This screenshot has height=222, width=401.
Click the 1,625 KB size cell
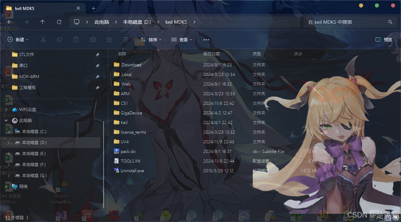click(x=308, y=171)
